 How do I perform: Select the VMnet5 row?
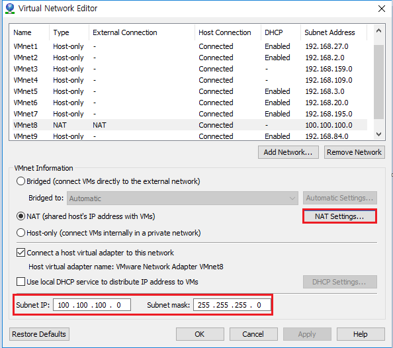click(x=190, y=91)
